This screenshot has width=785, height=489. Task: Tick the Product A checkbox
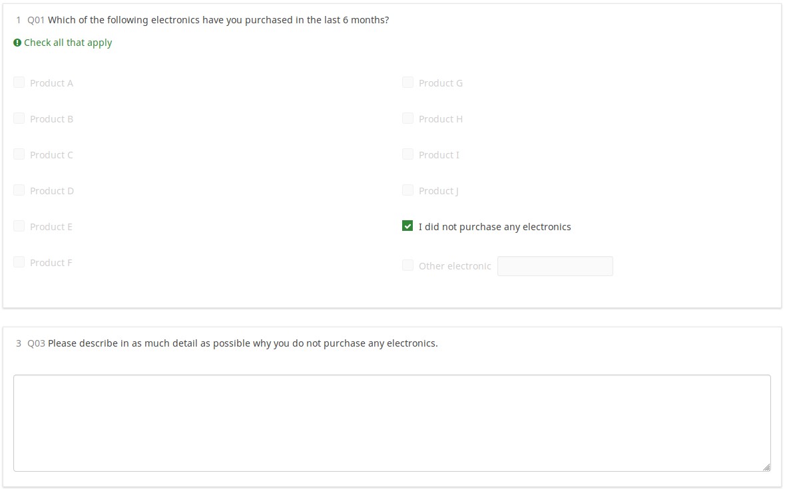point(19,82)
